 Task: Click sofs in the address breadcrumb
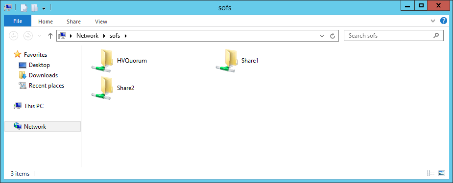pos(115,36)
